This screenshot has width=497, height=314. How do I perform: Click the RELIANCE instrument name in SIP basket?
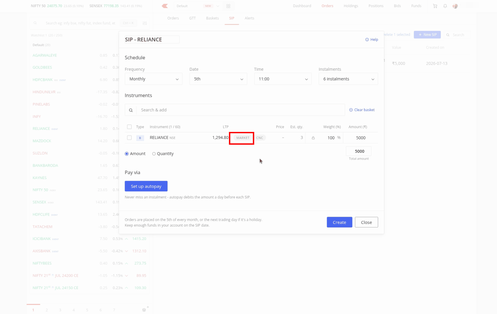[x=159, y=138]
